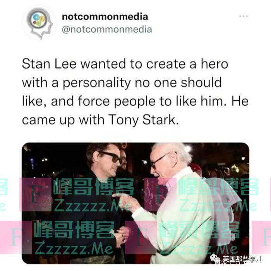Click the pink F logo square left of upper-left 峰哥博客

click(36, 195)
